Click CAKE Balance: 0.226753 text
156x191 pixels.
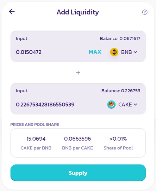[121, 91]
